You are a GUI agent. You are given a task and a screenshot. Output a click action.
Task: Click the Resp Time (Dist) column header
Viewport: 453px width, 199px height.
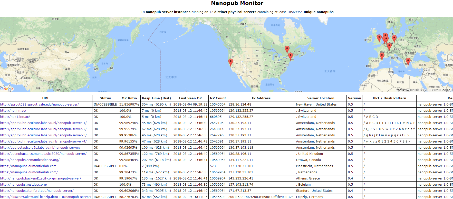coord(156,98)
